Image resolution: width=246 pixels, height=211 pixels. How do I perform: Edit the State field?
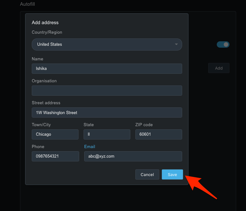pos(106,134)
